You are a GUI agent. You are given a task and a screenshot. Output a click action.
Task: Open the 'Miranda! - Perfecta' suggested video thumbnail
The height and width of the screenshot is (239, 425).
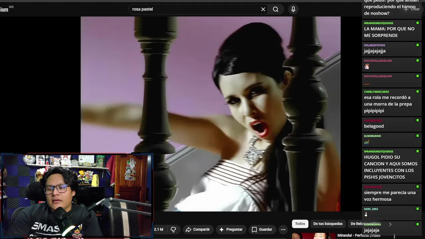pyautogui.click(x=313, y=236)
